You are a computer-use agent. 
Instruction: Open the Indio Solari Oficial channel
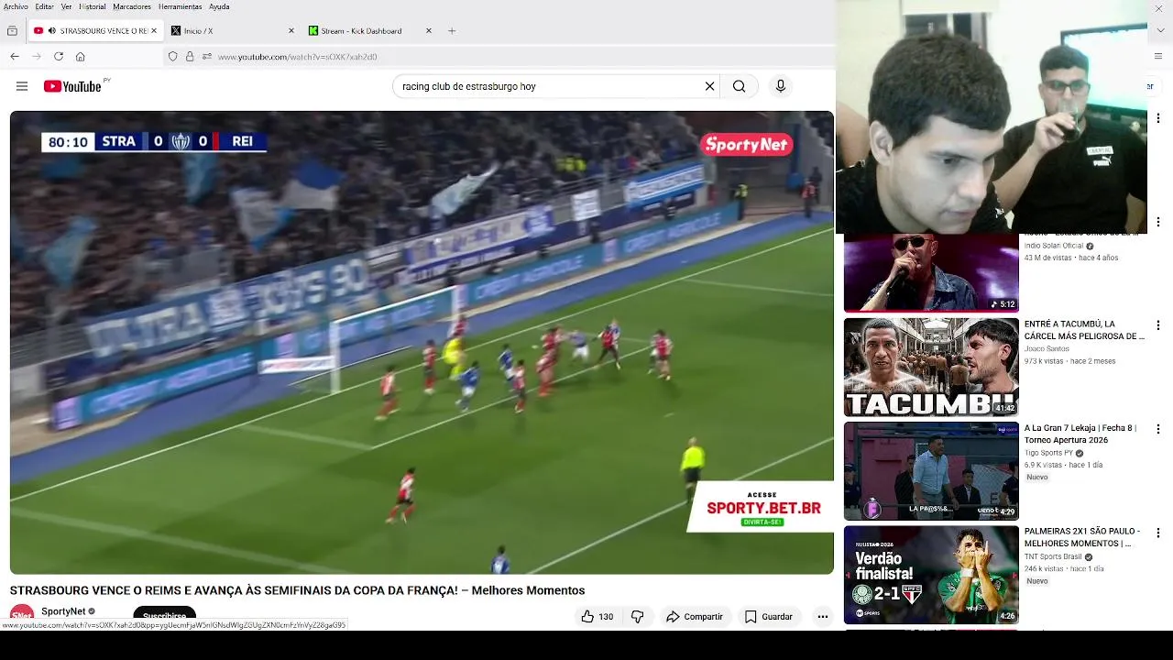click(1054, 246)
